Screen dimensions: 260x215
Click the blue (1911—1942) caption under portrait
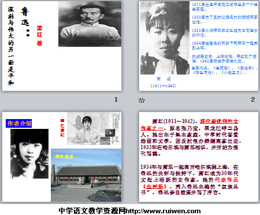164,86
